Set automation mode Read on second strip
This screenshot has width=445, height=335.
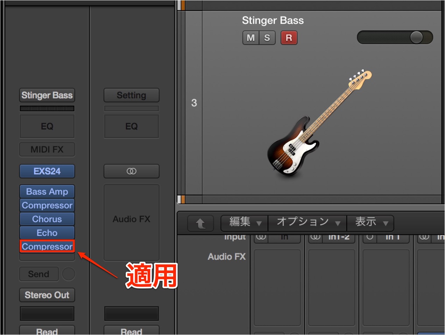click(x=132, y=331)
